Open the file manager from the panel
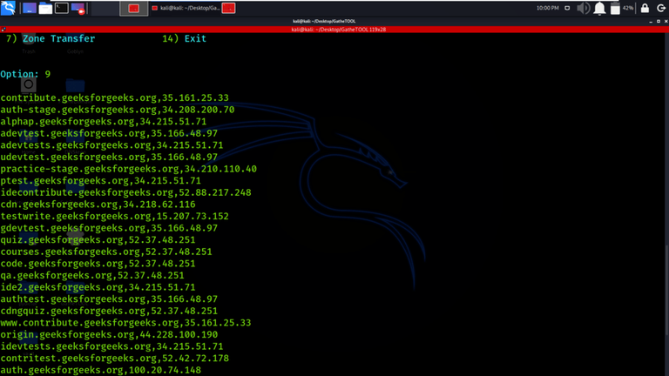The width and height of the screenshot is (669, 376). 45,8
